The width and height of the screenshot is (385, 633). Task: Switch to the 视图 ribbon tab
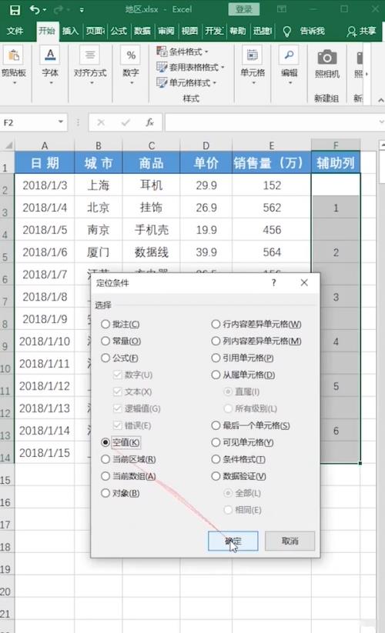[189, 31]
